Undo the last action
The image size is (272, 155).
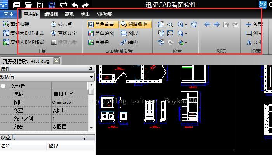75,5
